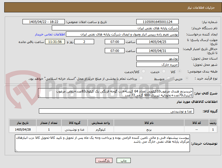Screen dimensions: 222x168
Task: Select the جزیی purchase type radio
Action: (187, 78)
